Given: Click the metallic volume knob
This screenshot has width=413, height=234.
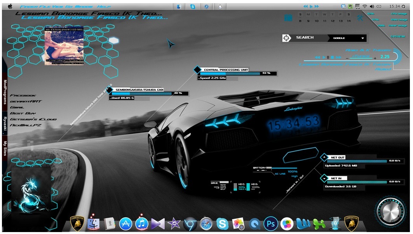Looking at the screenshot, I should [390, 211].
